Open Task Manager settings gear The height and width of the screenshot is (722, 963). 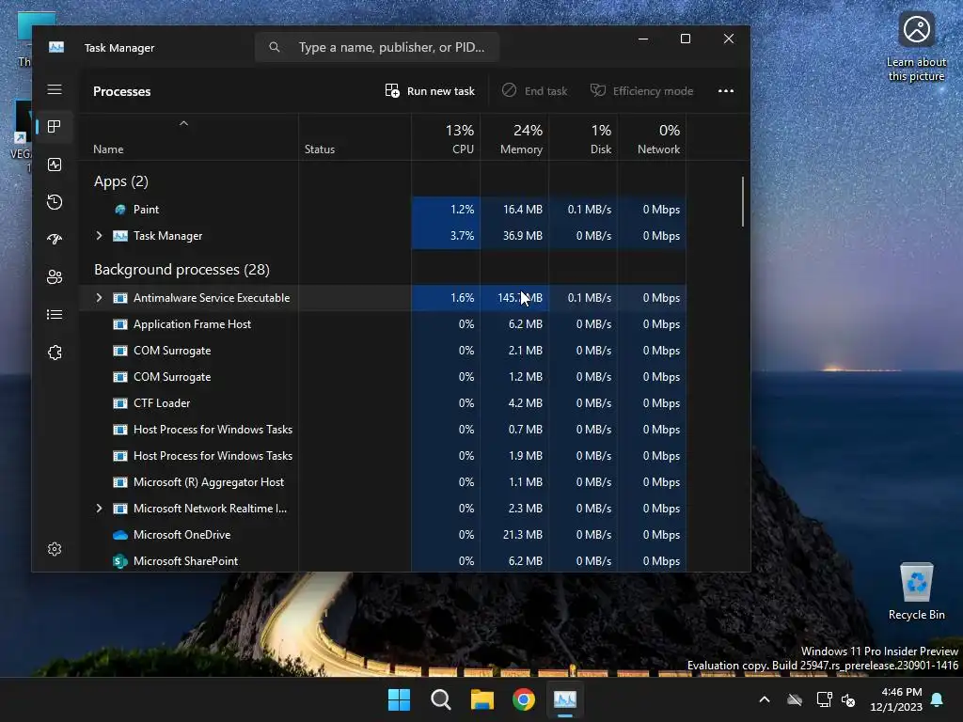click(55, 549)
